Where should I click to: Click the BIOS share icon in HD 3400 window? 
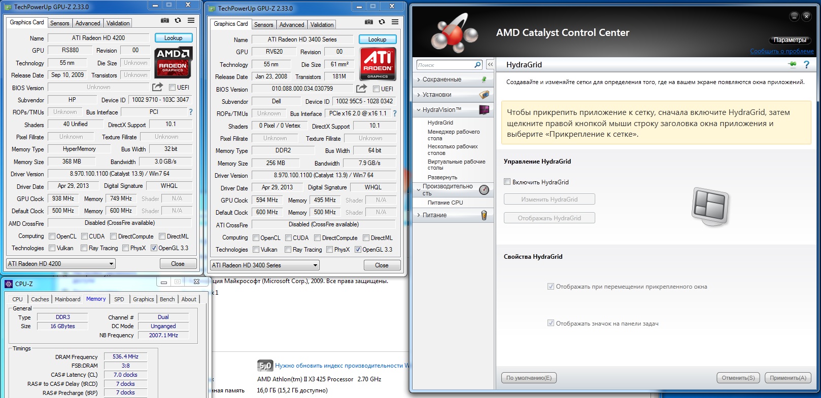(361, 89)
